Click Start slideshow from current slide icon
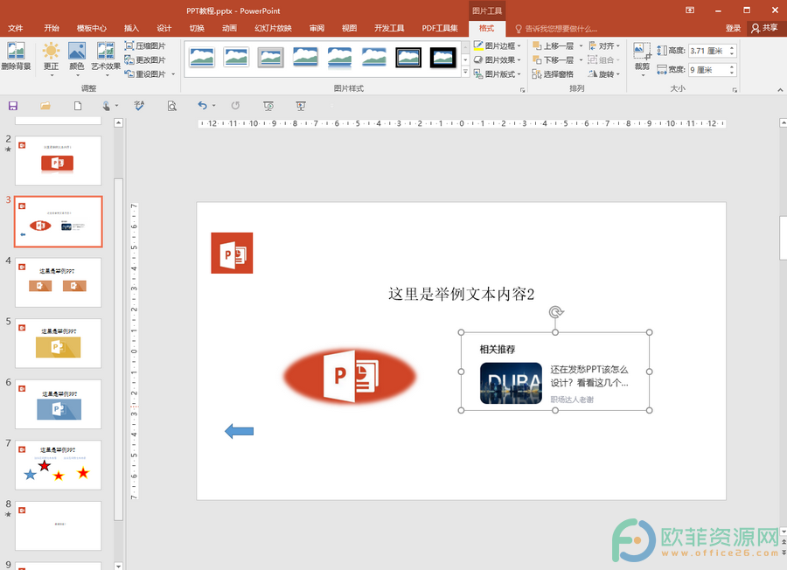 [301, 106]
